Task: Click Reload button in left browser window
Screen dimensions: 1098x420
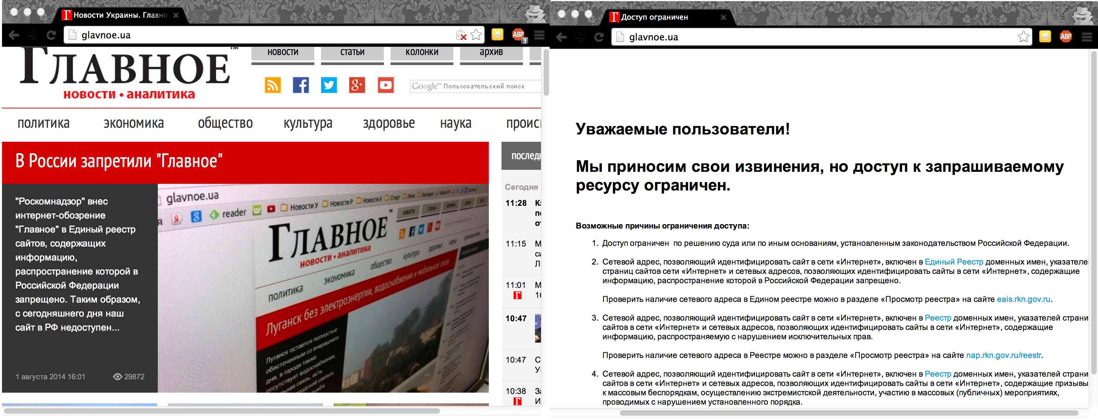Action: coord(51,35)
